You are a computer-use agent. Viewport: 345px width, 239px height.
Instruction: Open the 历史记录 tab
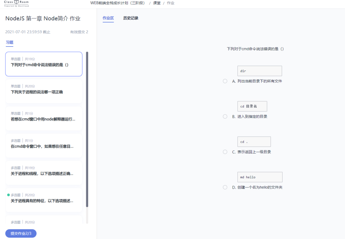coord(131,18)
